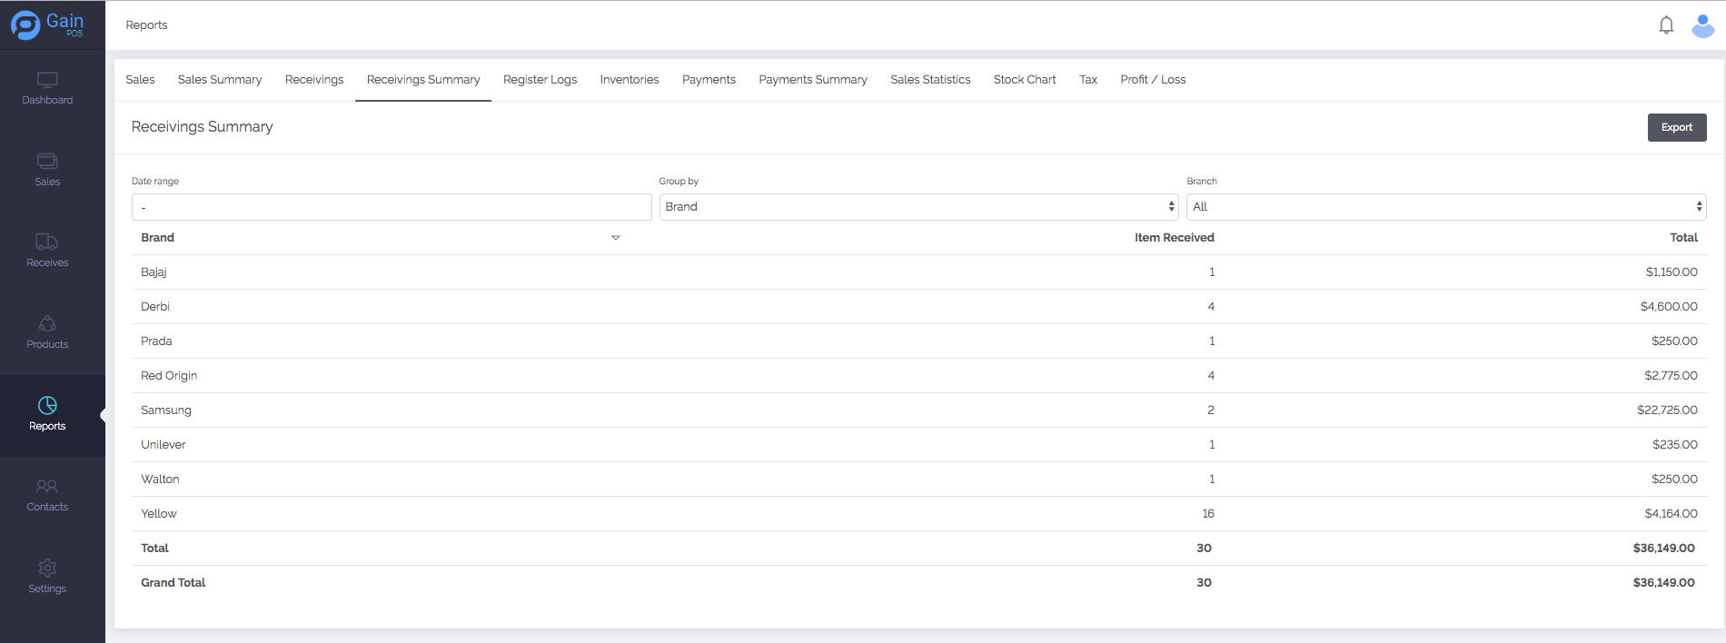
Task: Open the user profile avatar
Action: click(1702, 25)
